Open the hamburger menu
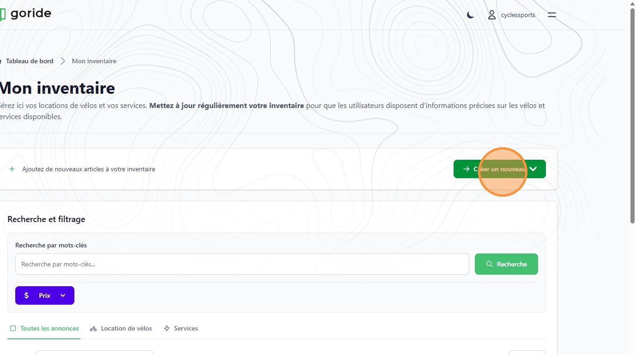The width and height of the screenshot is (636, 355). [551, 15]
